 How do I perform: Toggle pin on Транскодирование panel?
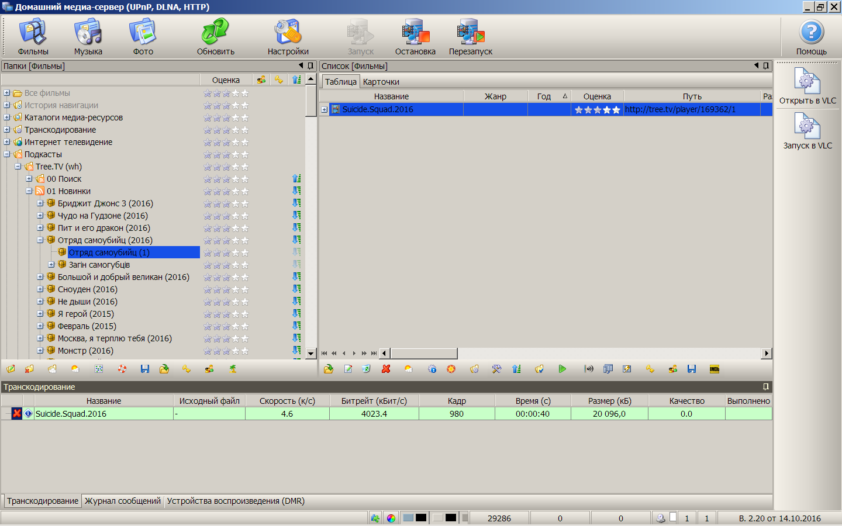pyautogui.click(x=765, y=387)
